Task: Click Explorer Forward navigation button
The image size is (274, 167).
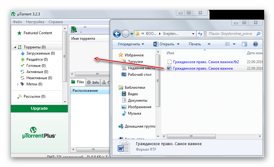Action: tap(125, 34)
